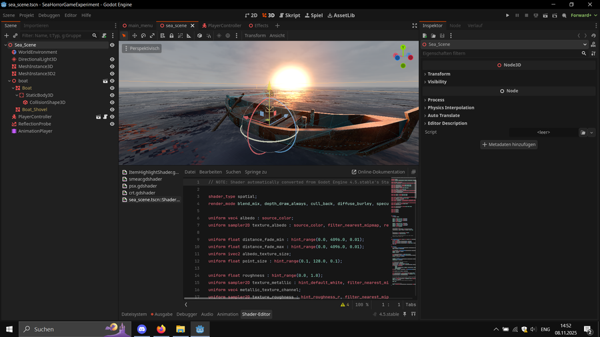This screenshot has height=337, width=600.
Task: Toggle preview environment in the viewport toolbar
Action: pyautogui.click(x=228, y=35)
